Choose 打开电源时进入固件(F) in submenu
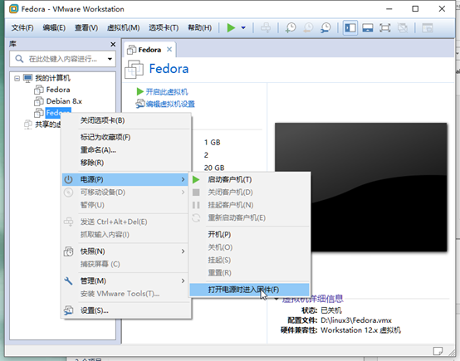This screenshot has height=361, width=460. point(250,290)
